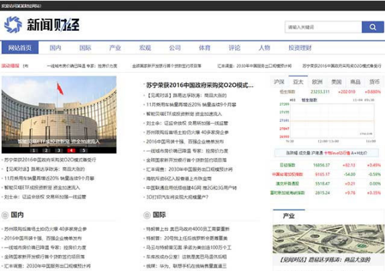The height and width of the screenshot is (271, 385).
Task: Select slide 4 in the carousel
Action: tap(71, 151)
